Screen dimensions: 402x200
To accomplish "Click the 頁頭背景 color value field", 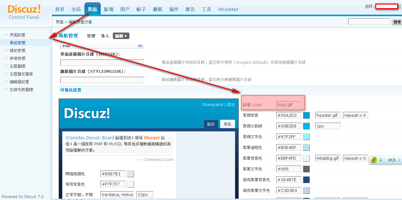I will 289,115.
